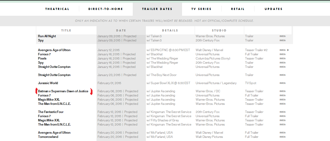Open IMDb icon on Jurassic World row
The width and height of the screenshot is (330, 141).
(282, 83)
